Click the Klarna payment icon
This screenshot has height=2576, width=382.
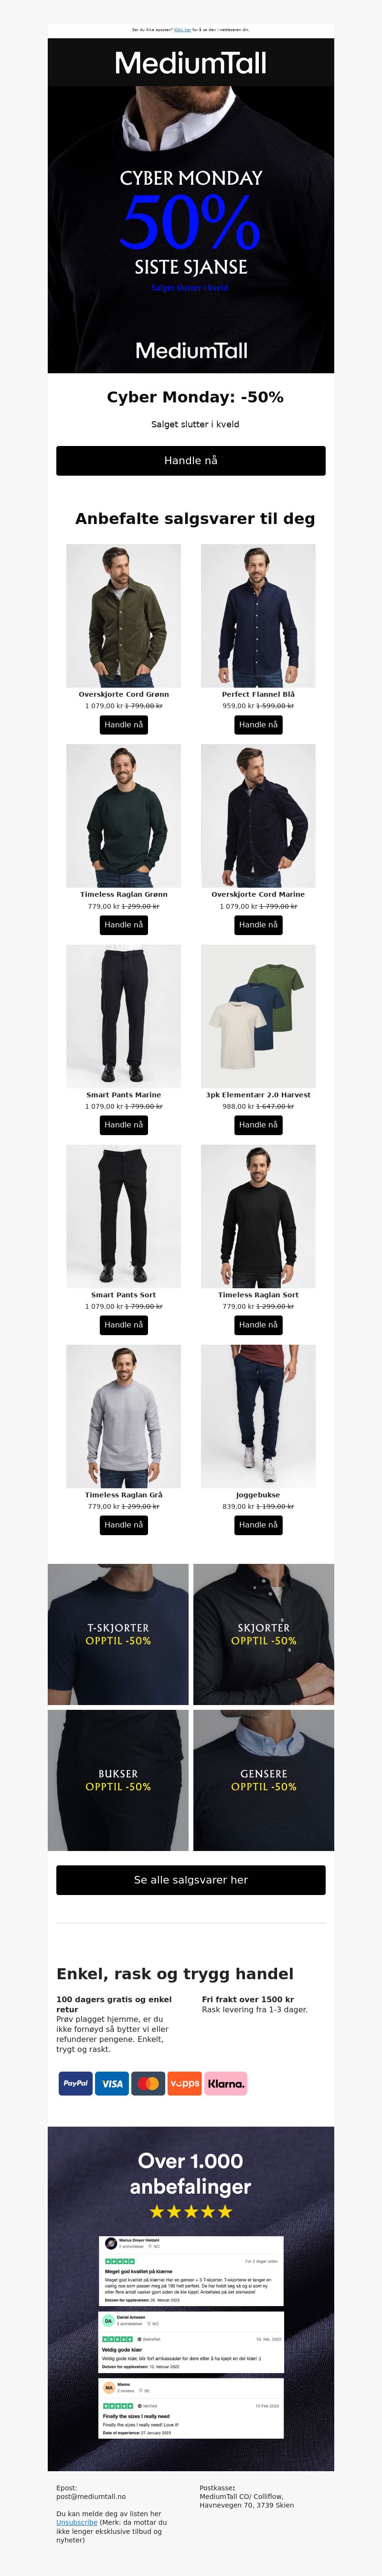coord(225,2083)
